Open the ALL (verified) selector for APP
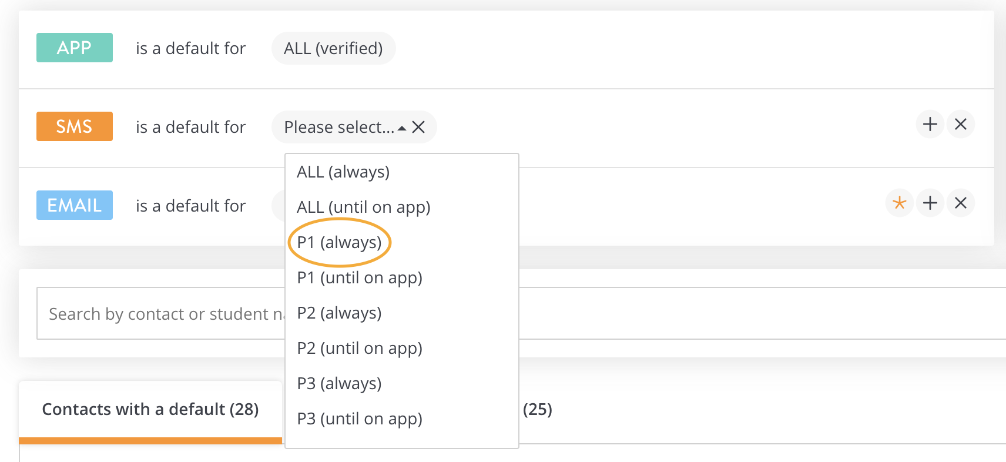1006x462 pixels. tap(333, 48)
